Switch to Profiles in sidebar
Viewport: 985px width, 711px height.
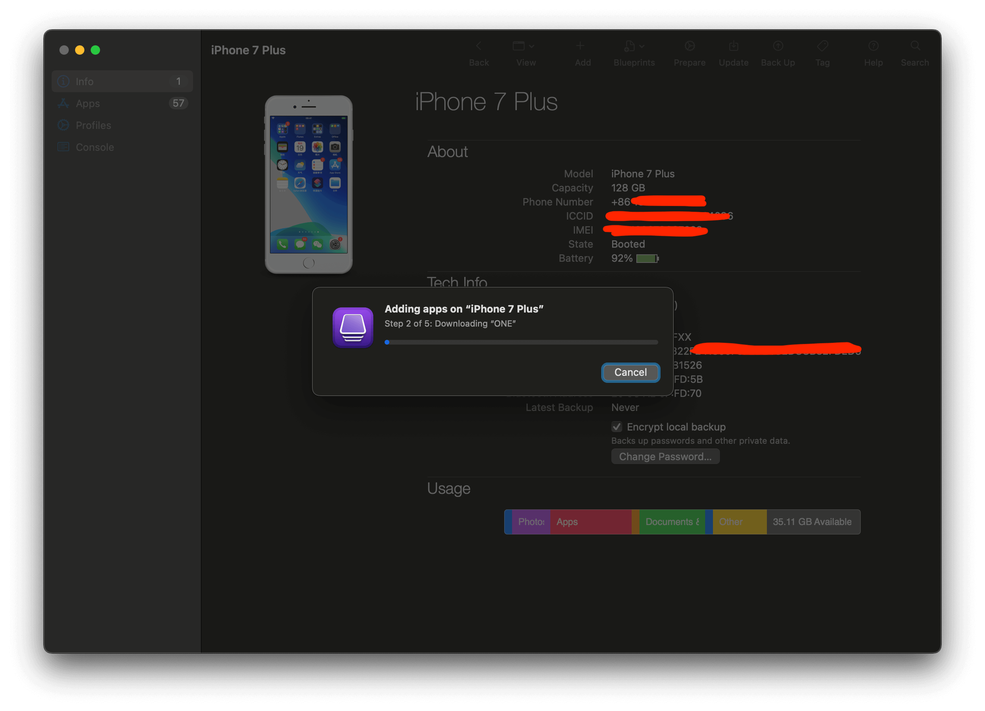pos(93,125)
